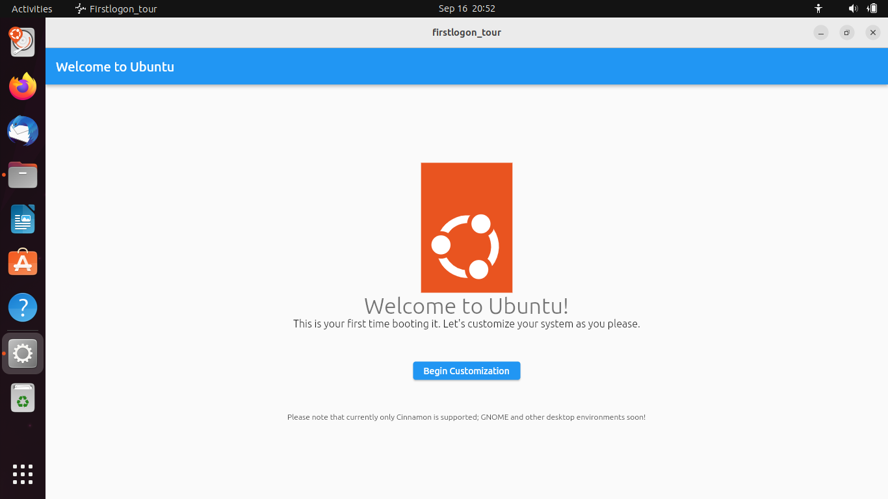Click the Begin Customization button

(x=466, y=371)
